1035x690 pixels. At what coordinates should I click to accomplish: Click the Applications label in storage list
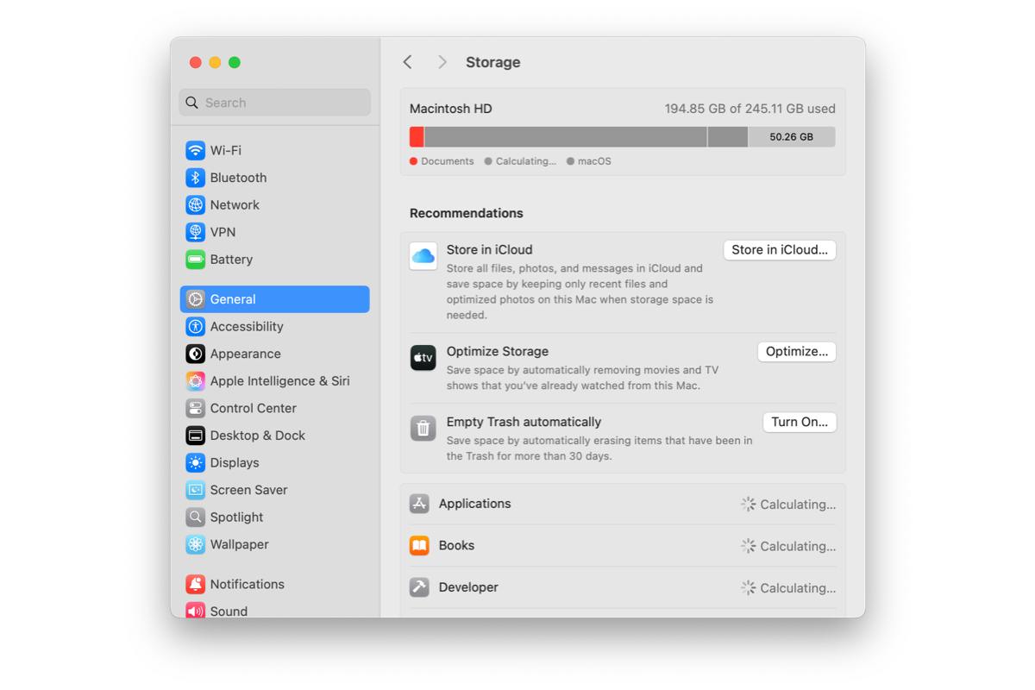474,504
